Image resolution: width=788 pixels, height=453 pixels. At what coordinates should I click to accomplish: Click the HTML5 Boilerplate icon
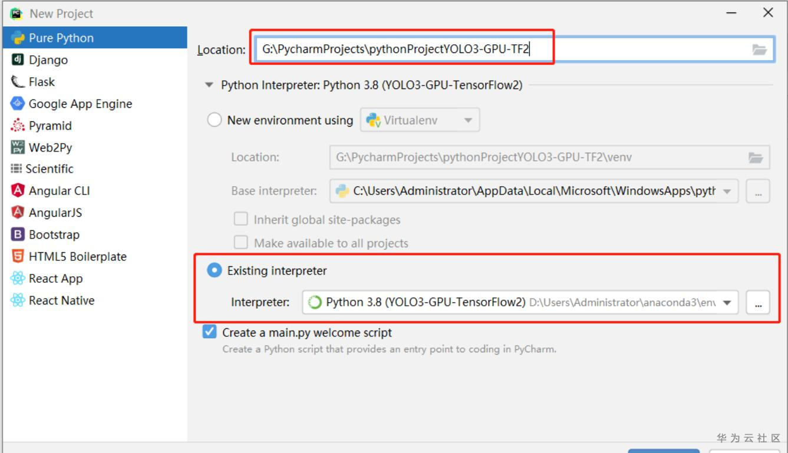[18, 257]
